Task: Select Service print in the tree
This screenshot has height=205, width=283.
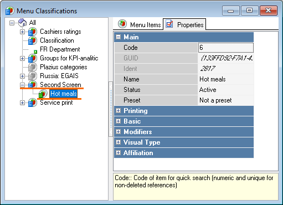Action: pos(56,102)
